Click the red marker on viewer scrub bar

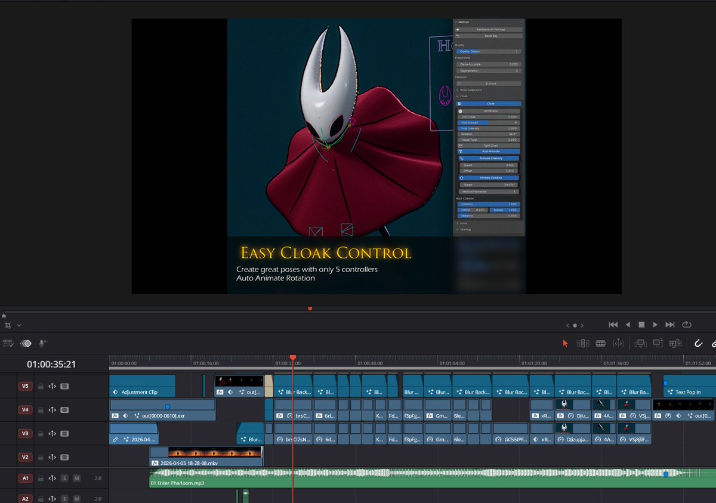pyautogui.click(x=310, y=308)
